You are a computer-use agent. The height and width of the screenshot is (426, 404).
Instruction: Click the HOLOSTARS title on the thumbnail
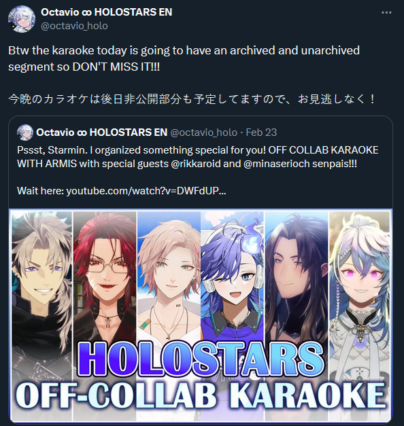pos(201,360)
